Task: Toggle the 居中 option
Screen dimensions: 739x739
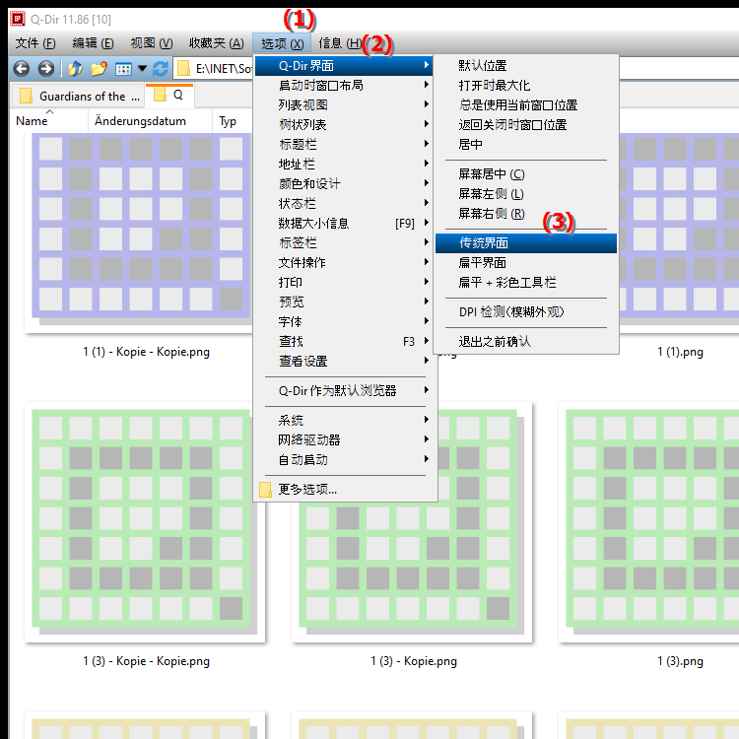Action: click(526, 144)
